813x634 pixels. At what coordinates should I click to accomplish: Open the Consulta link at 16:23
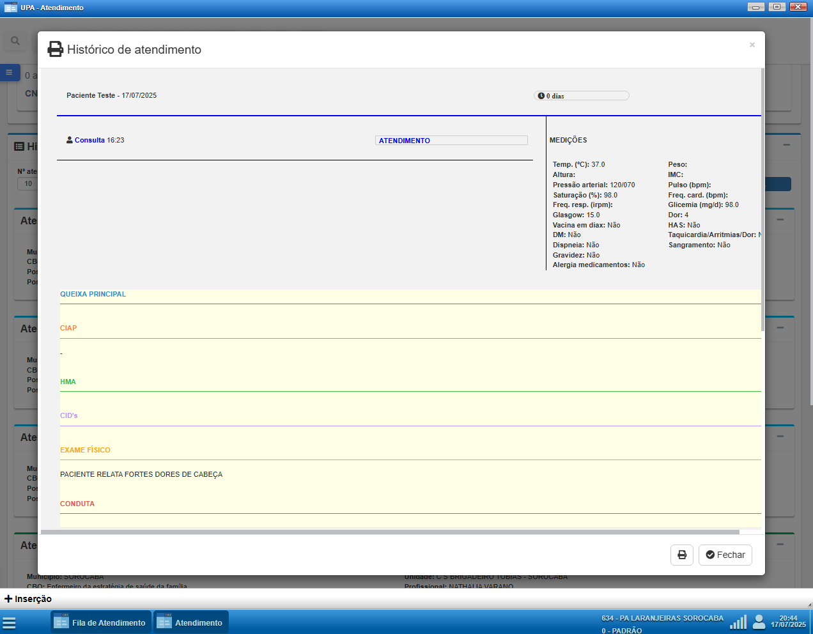pyautogui.click(x=89, y=140)
